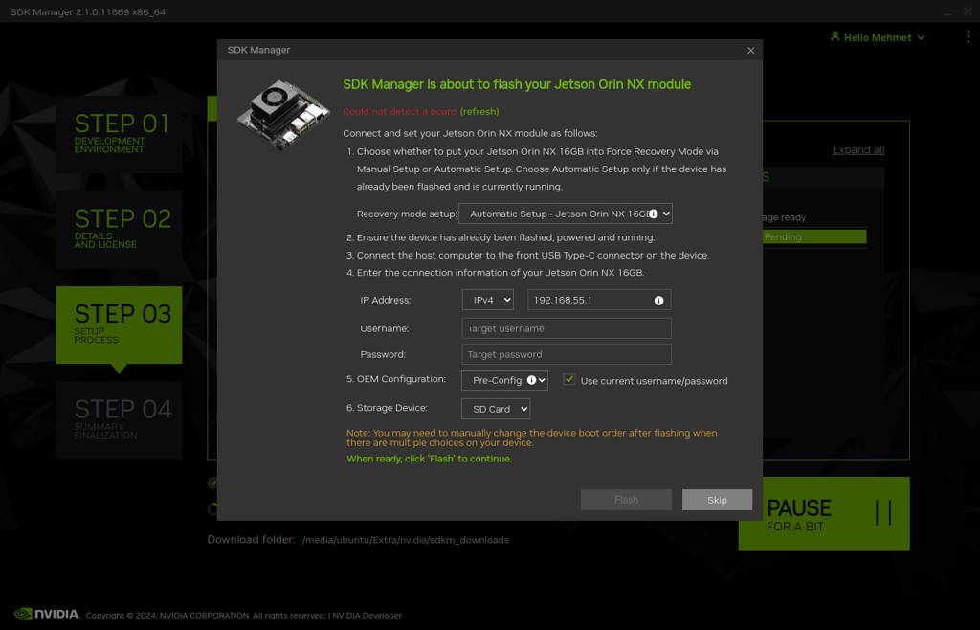Click the SDK Manager window title text
Image resolution: width=980 pixels, height=630 pixels.
[x=87, y=11]
